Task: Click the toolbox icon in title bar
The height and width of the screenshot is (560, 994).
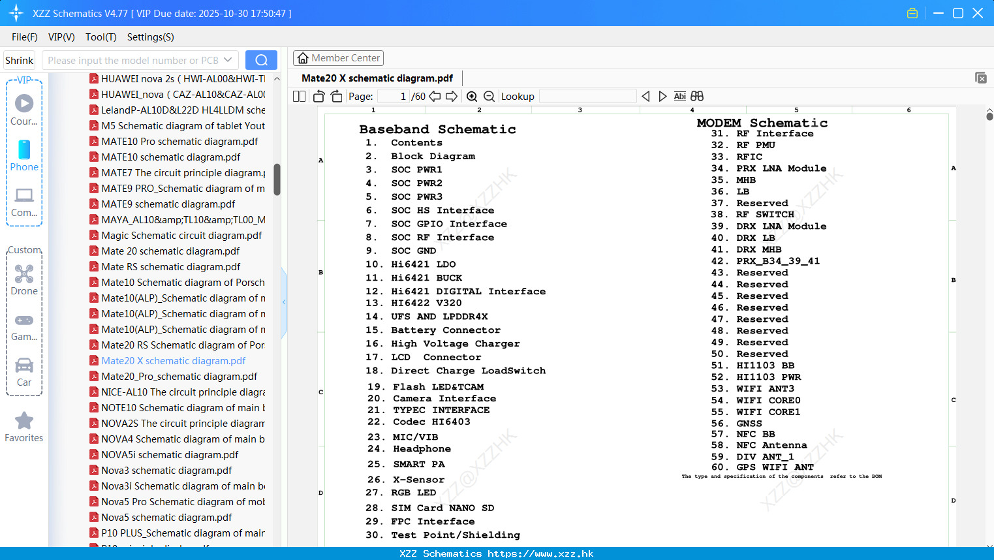Action: 912,13
